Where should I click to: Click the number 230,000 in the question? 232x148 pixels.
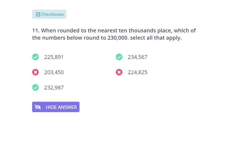[x=118, y=38]
